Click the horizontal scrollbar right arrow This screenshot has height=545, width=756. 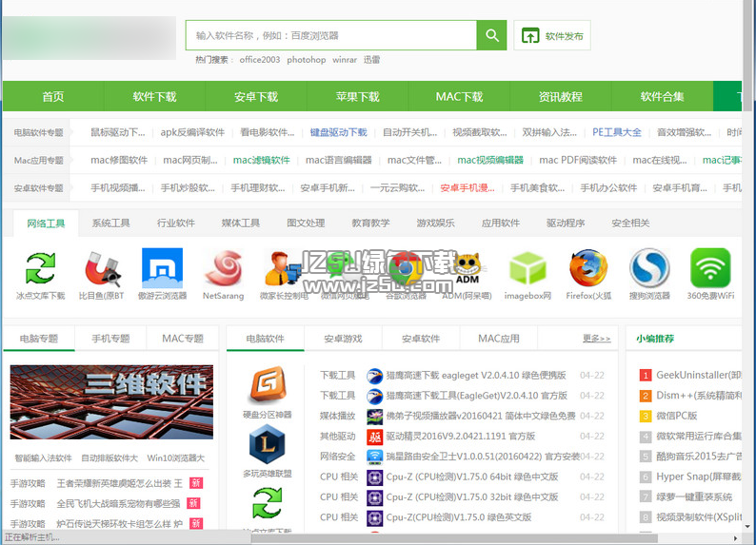(x=735, y=538)
